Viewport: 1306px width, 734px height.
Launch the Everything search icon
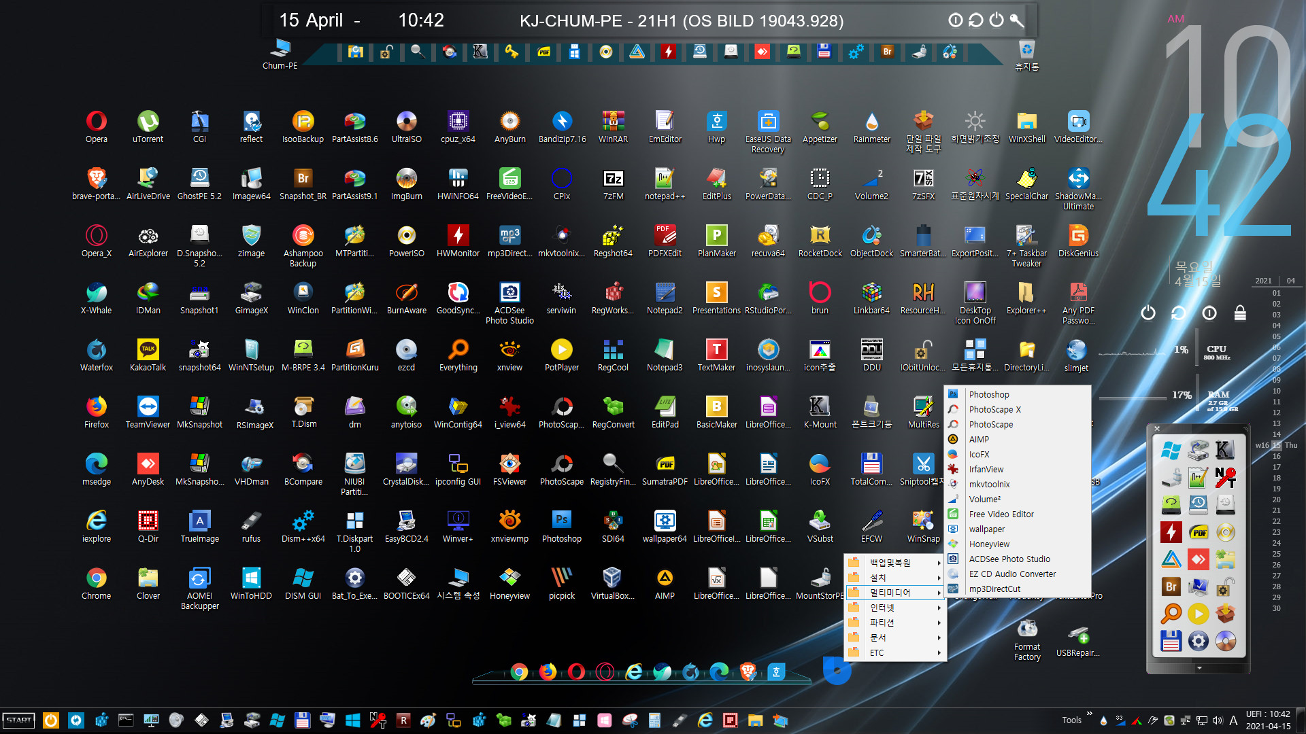click(458, 355)
